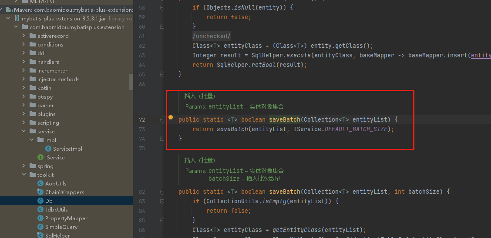Select the injector.methods package
This screenshot has height=238, width=491.
pos(58,79)
